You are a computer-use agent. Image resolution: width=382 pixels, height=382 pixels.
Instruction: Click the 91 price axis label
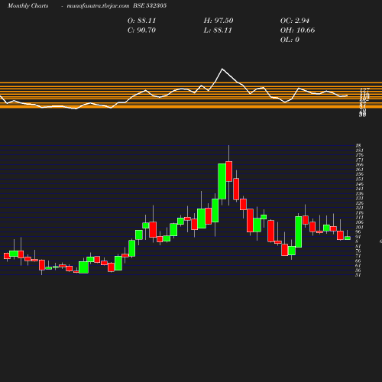click(x=358, y=237)
